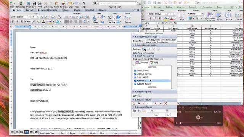Viewport: 244px width, 137px height.
Task: Insert a Text Box in Word
Action: (x=111, y=19)
